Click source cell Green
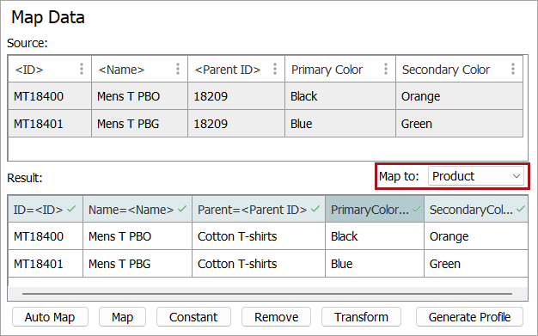 460,124
